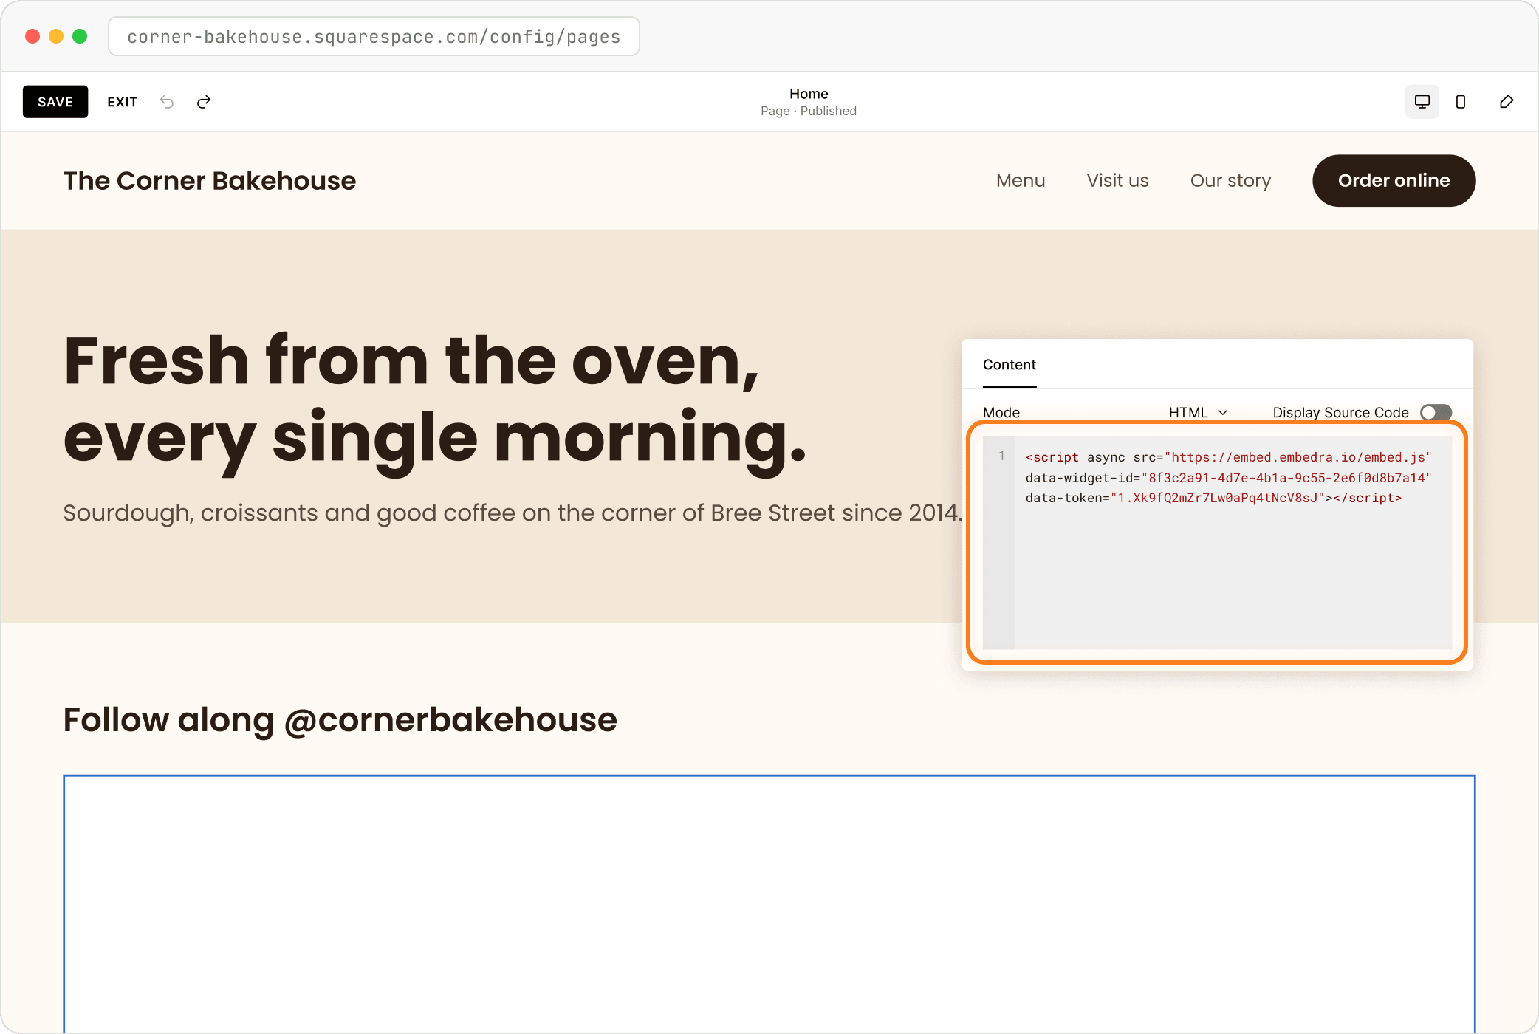This screenshot has width=1539, height=1034.
Task: Open the site styles brush icon
Action: 1507,102
